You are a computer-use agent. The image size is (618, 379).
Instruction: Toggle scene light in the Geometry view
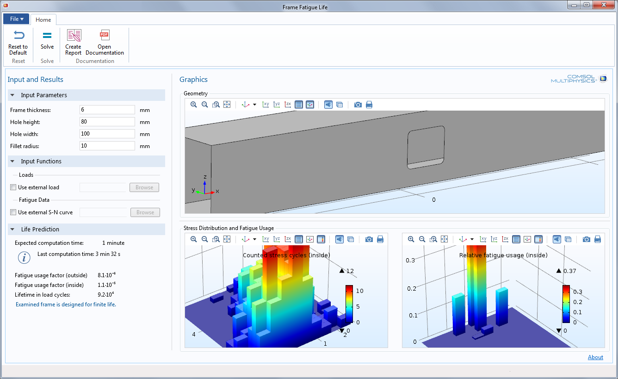click(328, 105)
